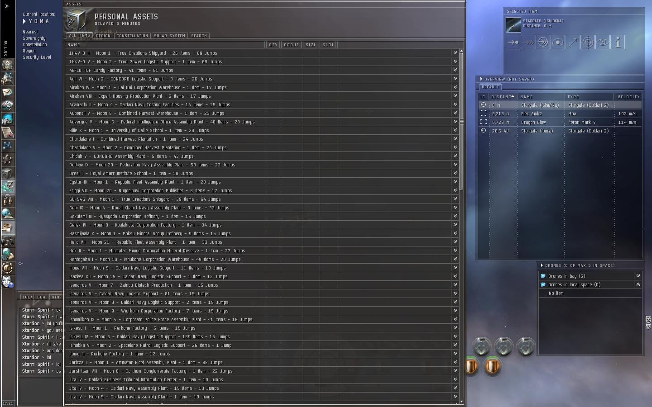
Task: Click the Drones window triangle menu
Action: coord(542,265)
